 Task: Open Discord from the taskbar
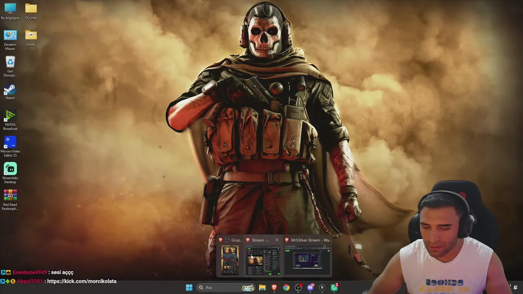[311, 287]
